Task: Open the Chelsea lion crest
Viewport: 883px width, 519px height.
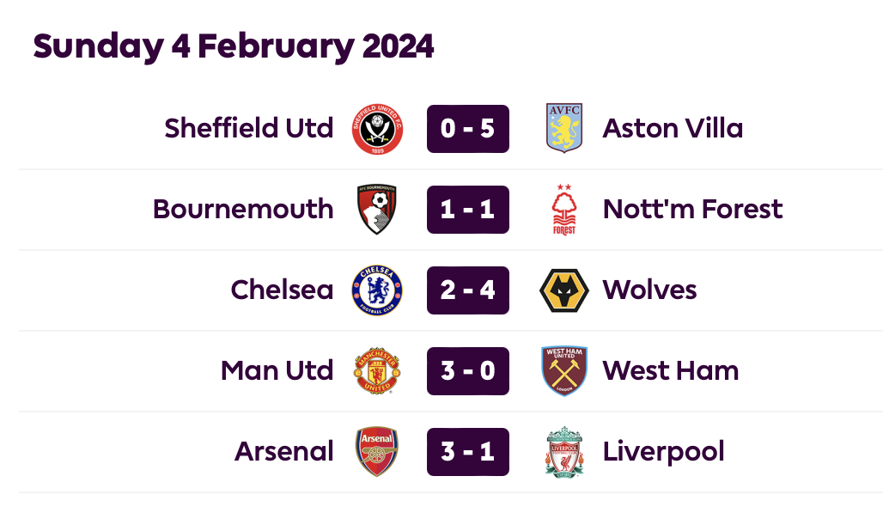Action: [377, 290]
